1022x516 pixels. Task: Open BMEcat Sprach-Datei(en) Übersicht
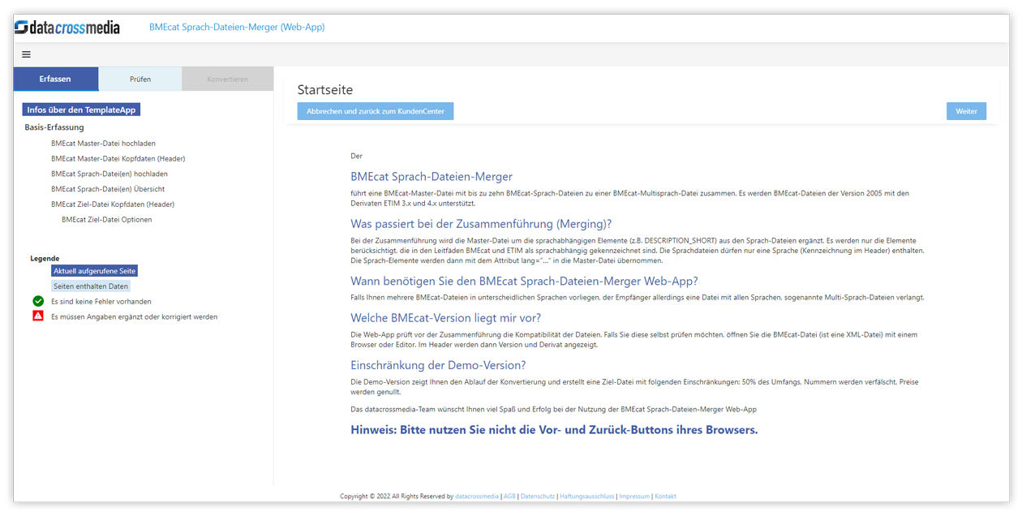tap(107, 189)
